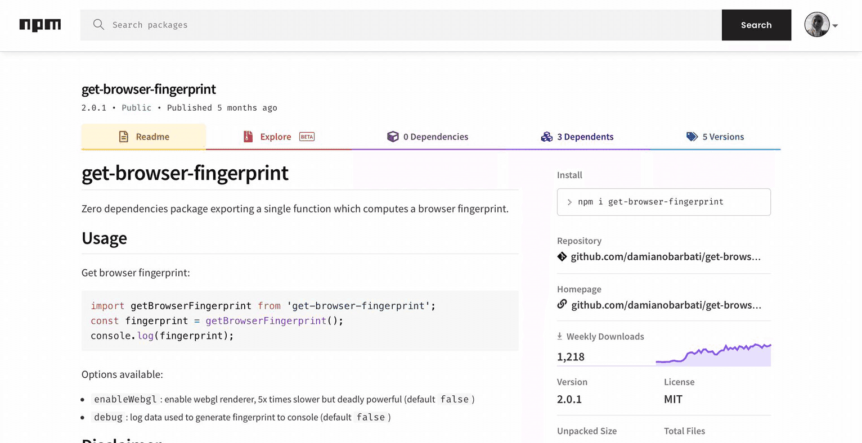Click the Git icon next to Repository

(x=562, y=256)
